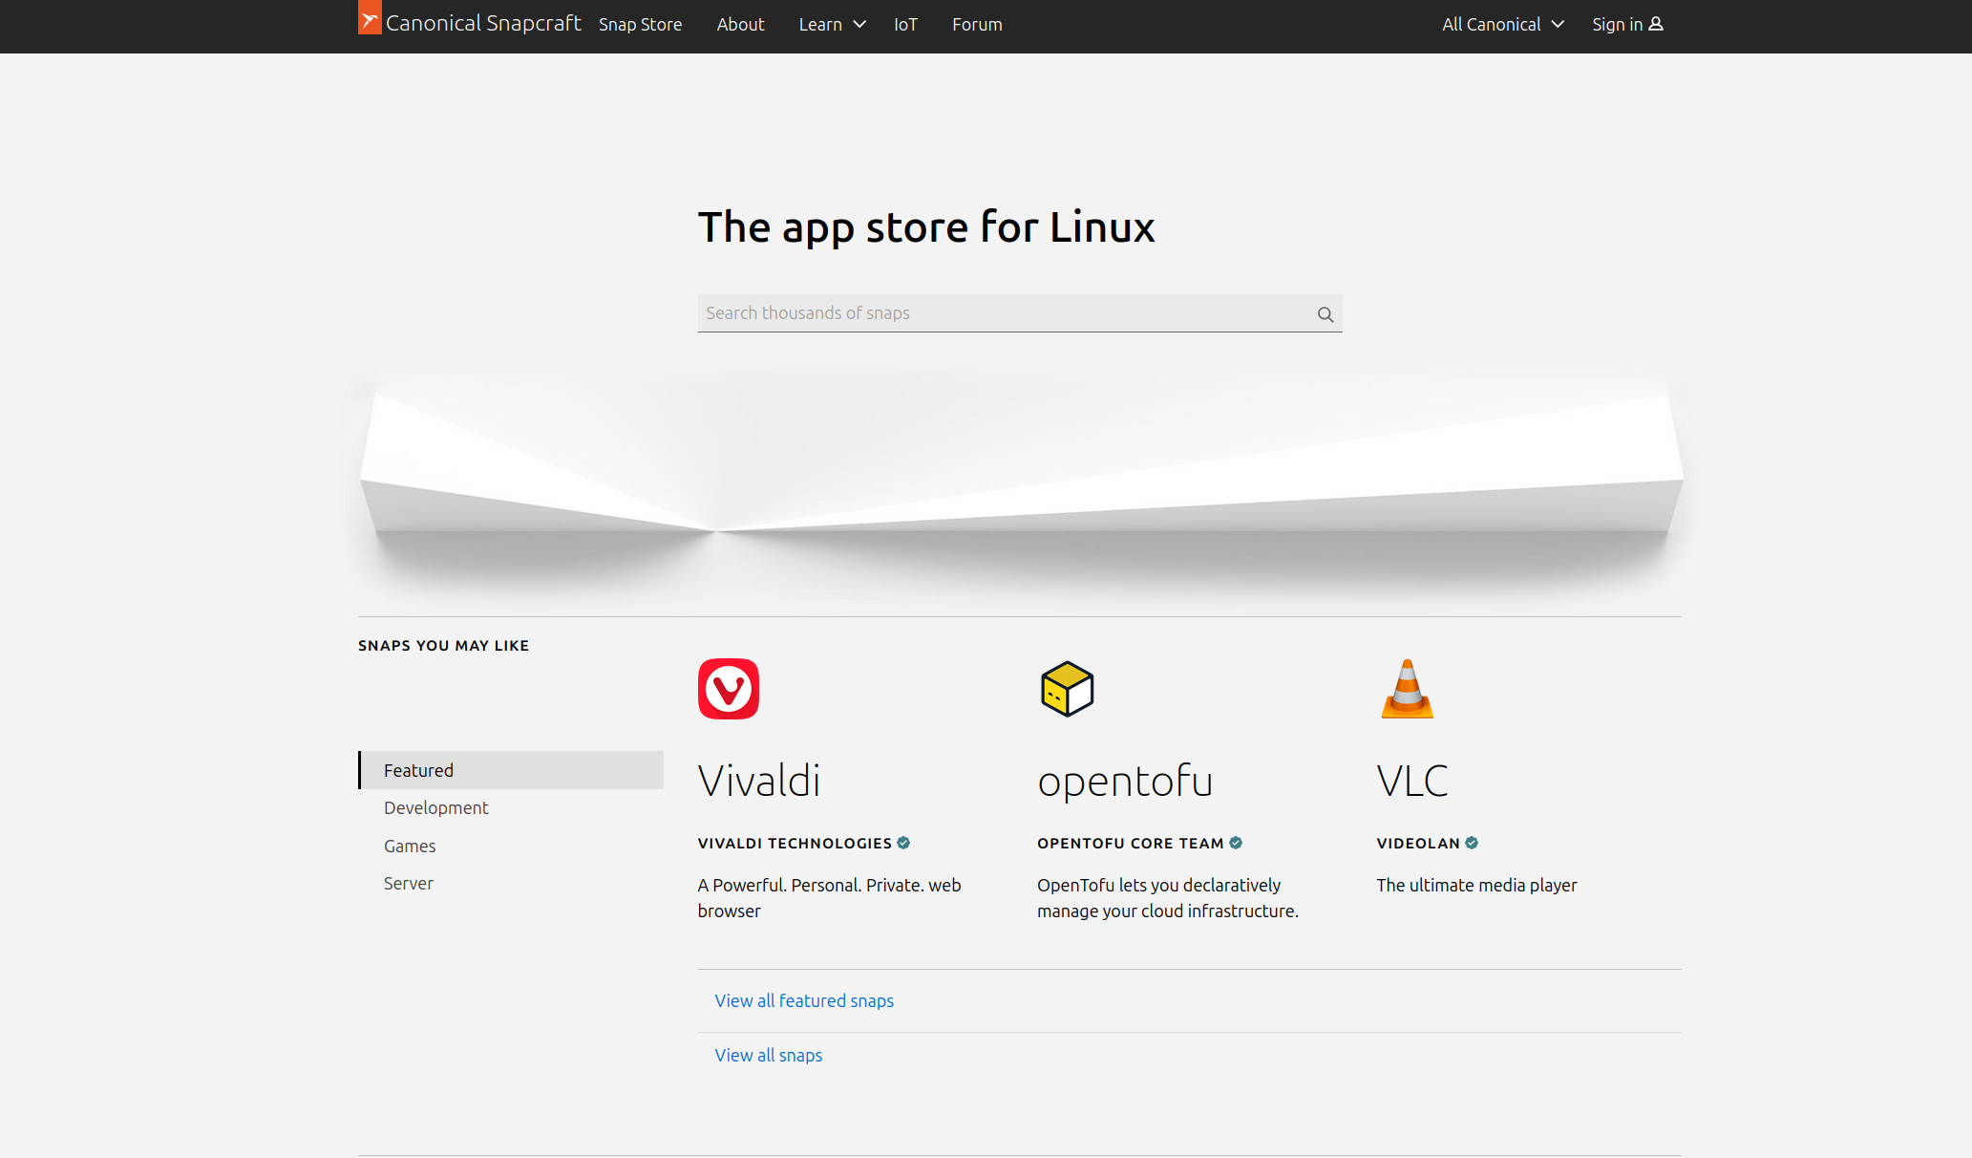Image resolution: width=1972 pixels, height=1158 pixels.
Task: Click the OPENTOFU CORE TEAM publisher name
Action: click(x=1131, y=843)
